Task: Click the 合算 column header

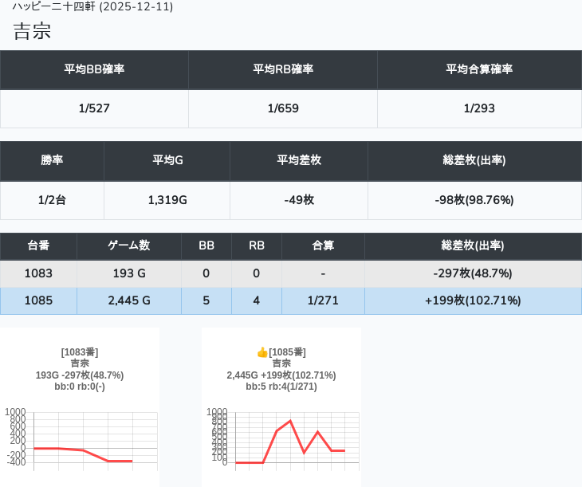Action: pyautogui.click(x=323, y=245)
